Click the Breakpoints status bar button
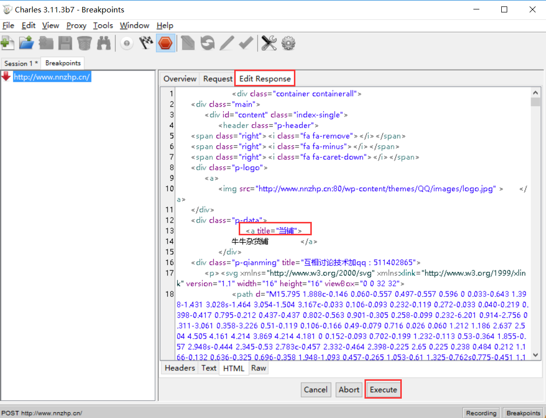This screenshot has height=418, width=546. pos(523,413)
